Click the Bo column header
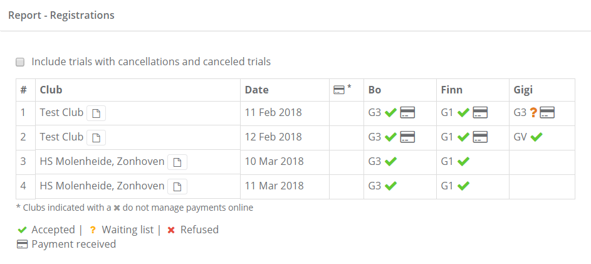591x264 pixels. pos(375,90)
